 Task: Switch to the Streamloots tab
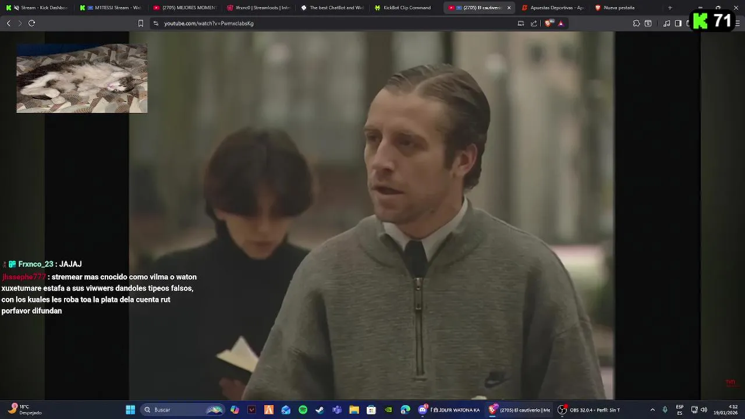[258, 8]
